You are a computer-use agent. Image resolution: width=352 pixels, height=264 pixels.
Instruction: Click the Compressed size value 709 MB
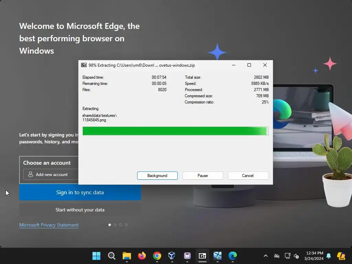(262, 96)
